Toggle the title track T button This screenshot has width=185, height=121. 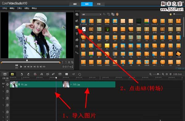click(7, 117)
